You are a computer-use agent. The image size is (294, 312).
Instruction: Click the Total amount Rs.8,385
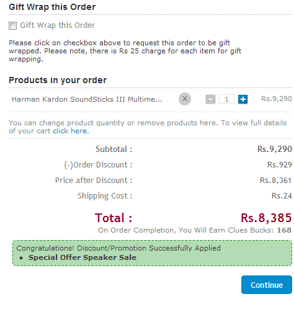(x=266, y=218)
